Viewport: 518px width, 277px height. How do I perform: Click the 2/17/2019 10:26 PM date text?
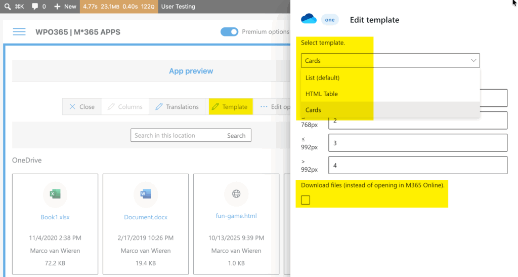(x=146, y=238)
